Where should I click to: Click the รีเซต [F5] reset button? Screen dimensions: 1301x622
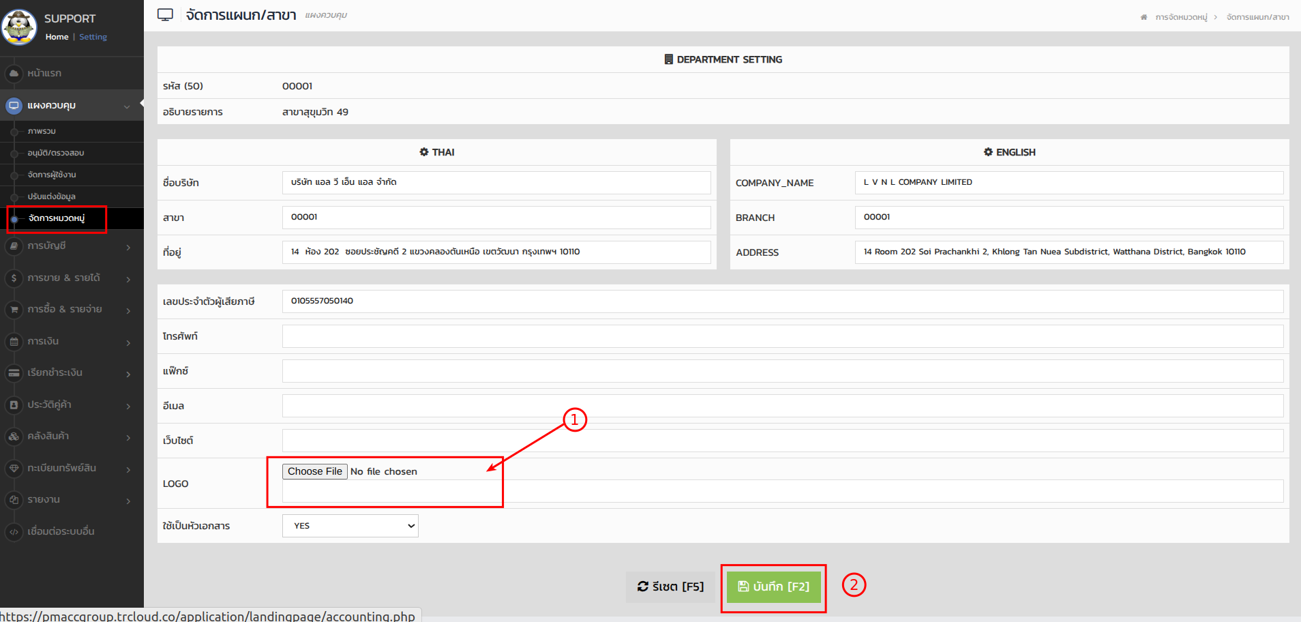pyautogui.click(x=670, y=587)
